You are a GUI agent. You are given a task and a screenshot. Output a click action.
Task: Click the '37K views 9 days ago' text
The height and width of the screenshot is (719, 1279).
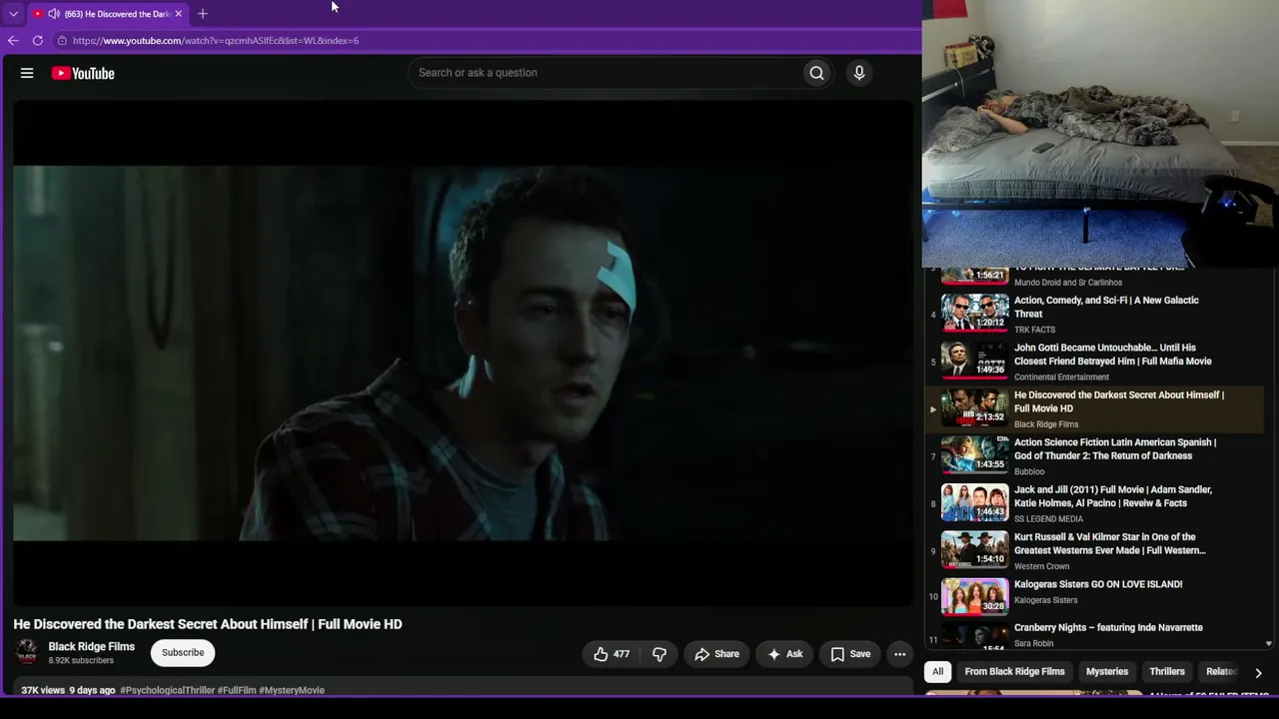pos(68,690)
